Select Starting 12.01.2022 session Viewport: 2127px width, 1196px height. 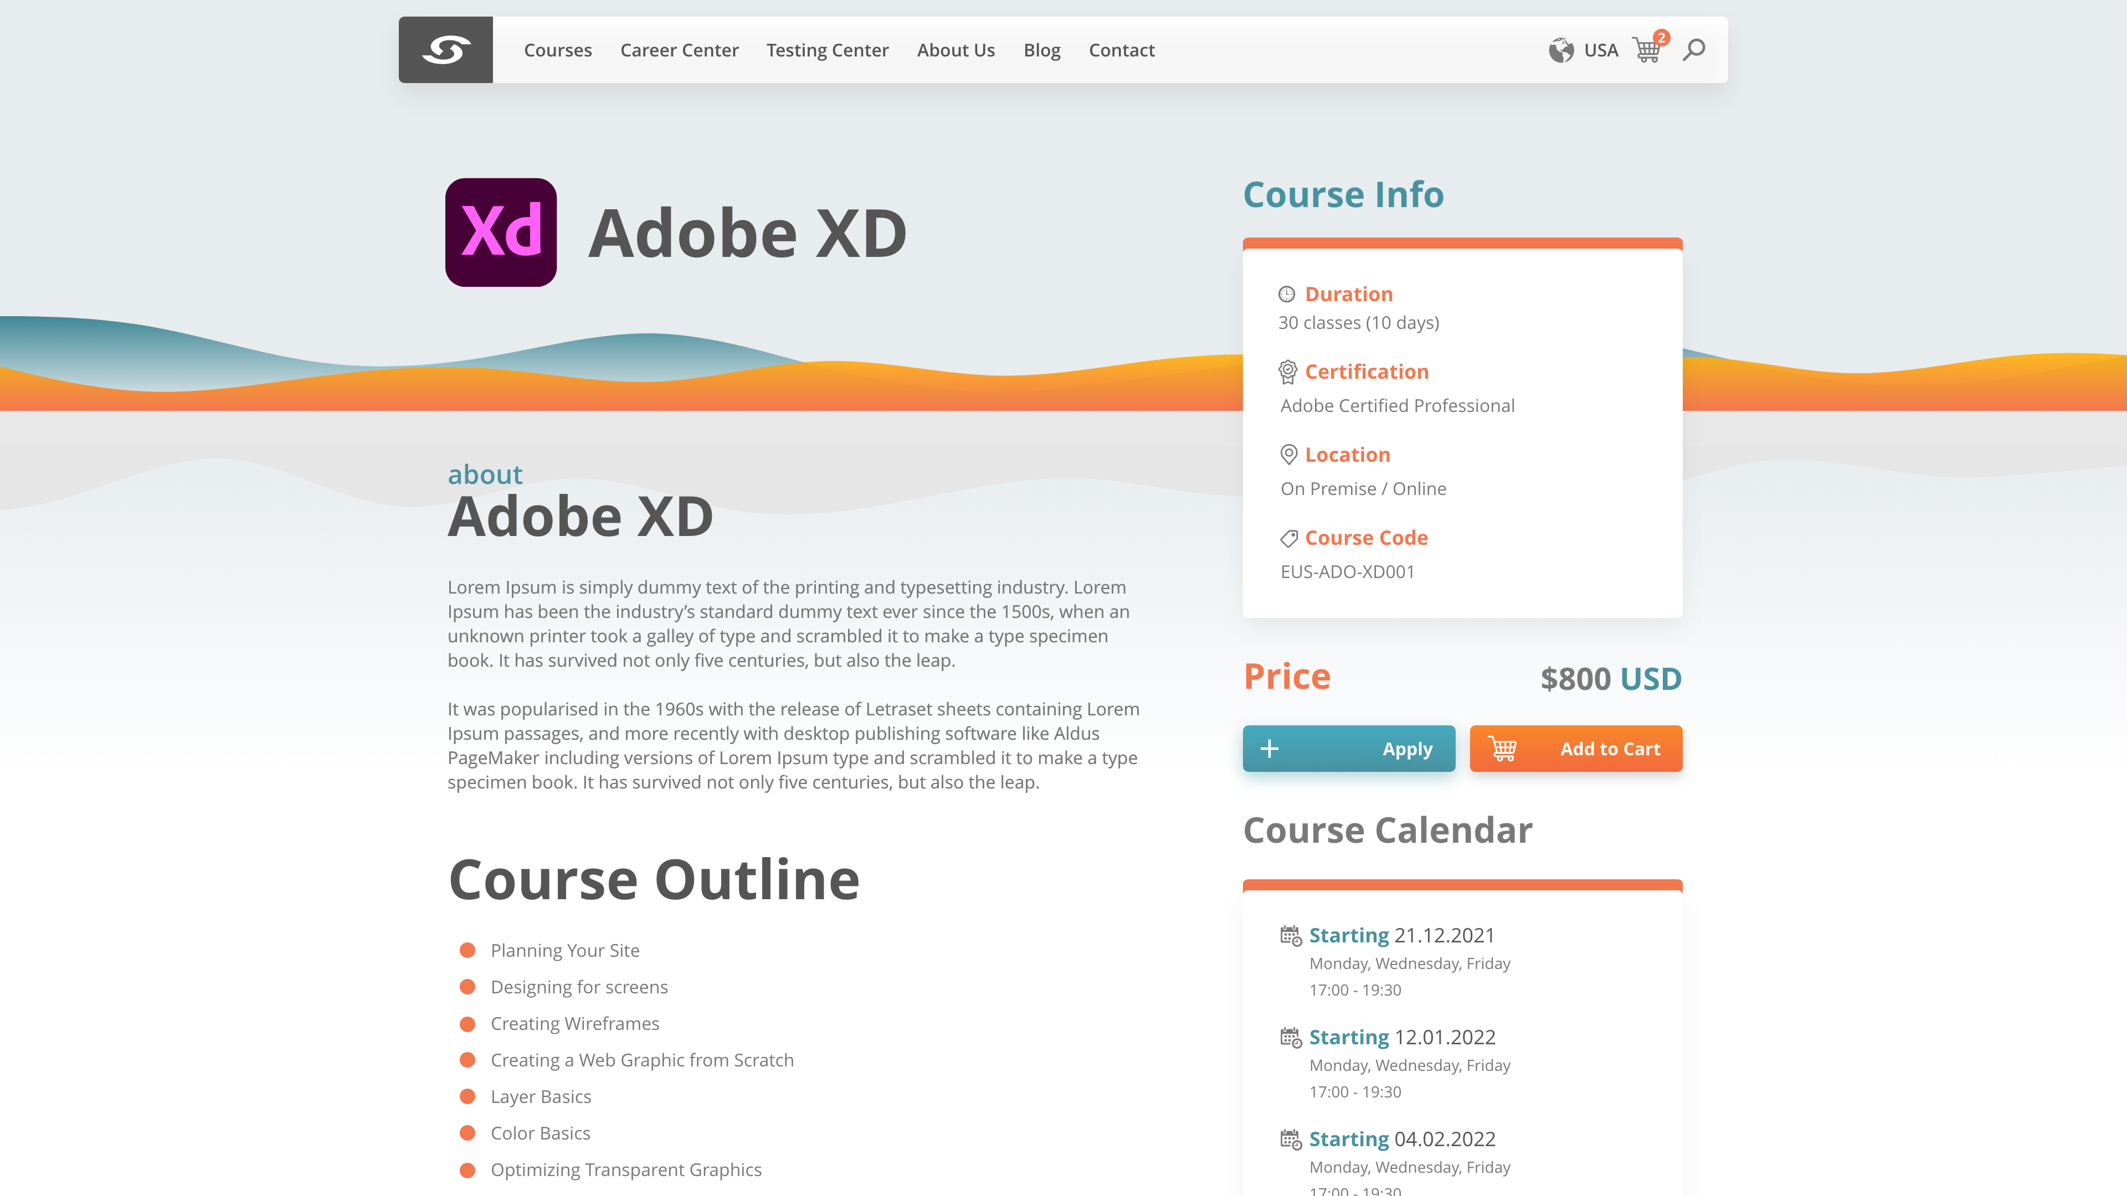pyautogui.click(x=1402, y=1037)
